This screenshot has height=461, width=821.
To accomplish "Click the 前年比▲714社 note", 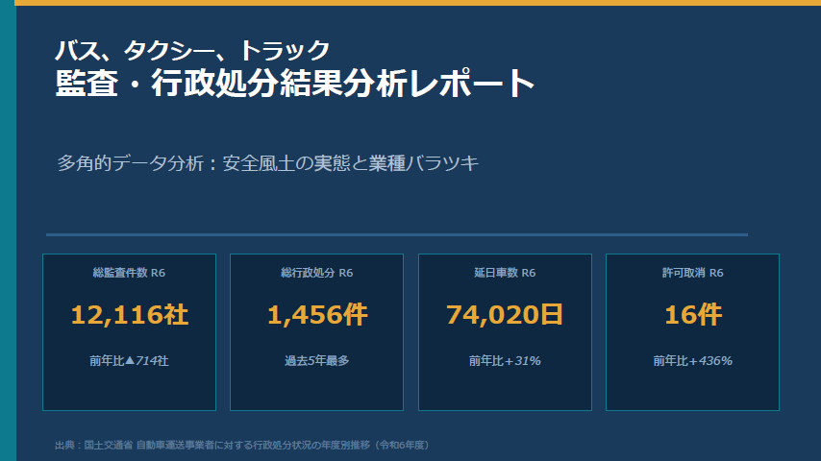I will tap(129, 361).
